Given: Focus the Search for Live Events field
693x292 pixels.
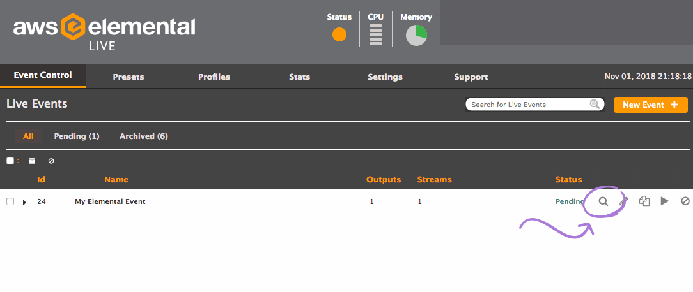Looking at the screenshot, I should (535, 105).
